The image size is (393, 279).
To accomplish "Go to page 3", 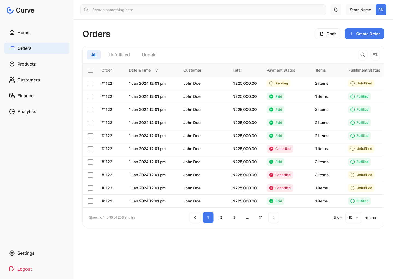I will pyautogui.click(x=234, y=217).
